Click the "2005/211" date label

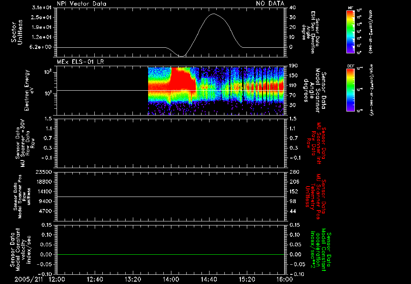point(29,279)
